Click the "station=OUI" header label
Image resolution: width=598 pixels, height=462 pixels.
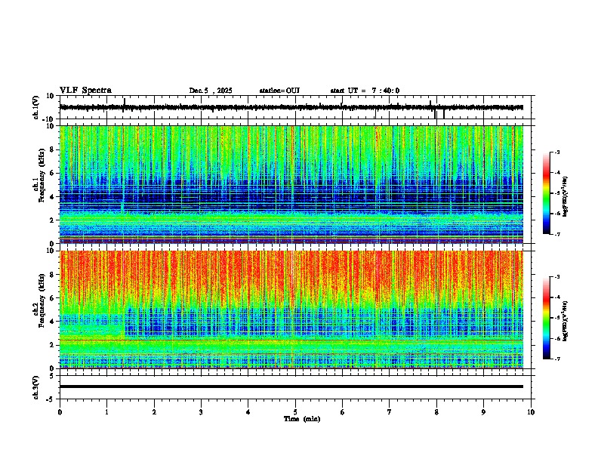[279, 91]
